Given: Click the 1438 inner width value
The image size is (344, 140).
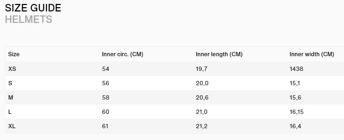Looking at the screenshot, I should [297, 69].
